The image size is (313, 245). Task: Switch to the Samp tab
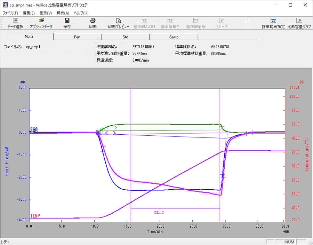(174, 37)
